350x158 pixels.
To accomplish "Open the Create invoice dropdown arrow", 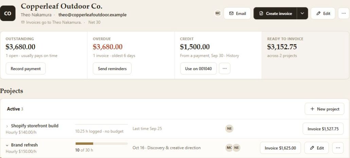I will pyautogui.click(x=302, y=13).
